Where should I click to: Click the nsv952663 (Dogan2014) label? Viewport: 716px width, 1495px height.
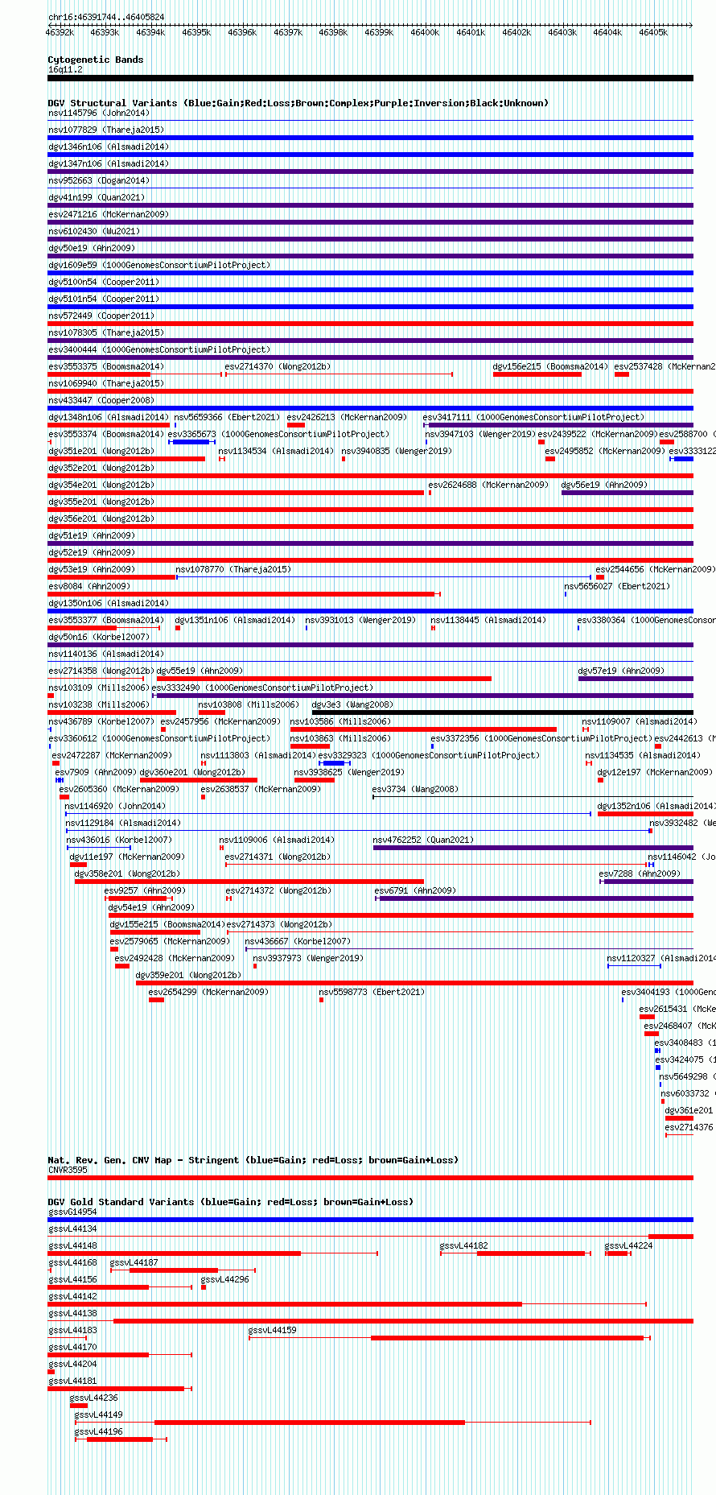[x=99, y=180]
